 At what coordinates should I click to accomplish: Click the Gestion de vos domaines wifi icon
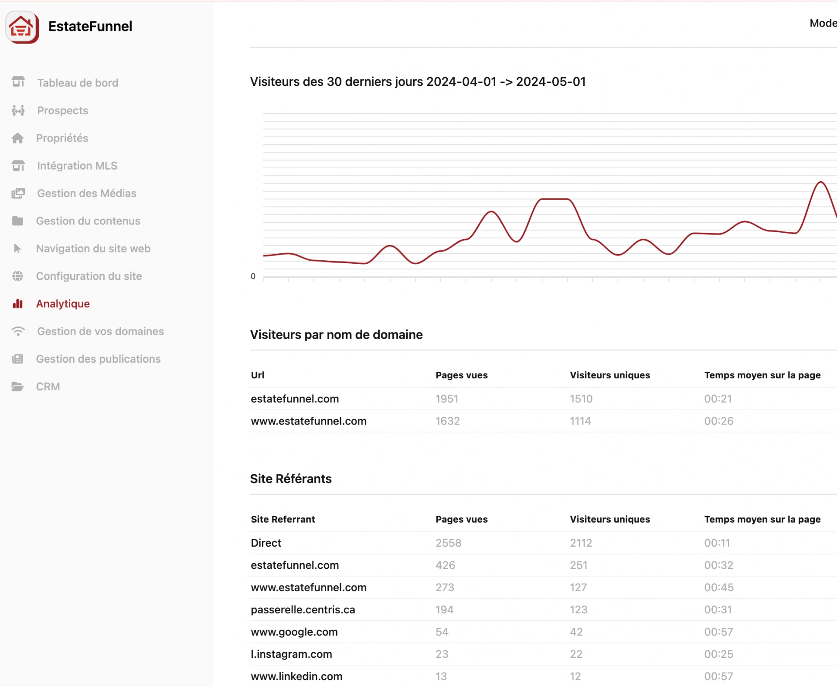18,331
